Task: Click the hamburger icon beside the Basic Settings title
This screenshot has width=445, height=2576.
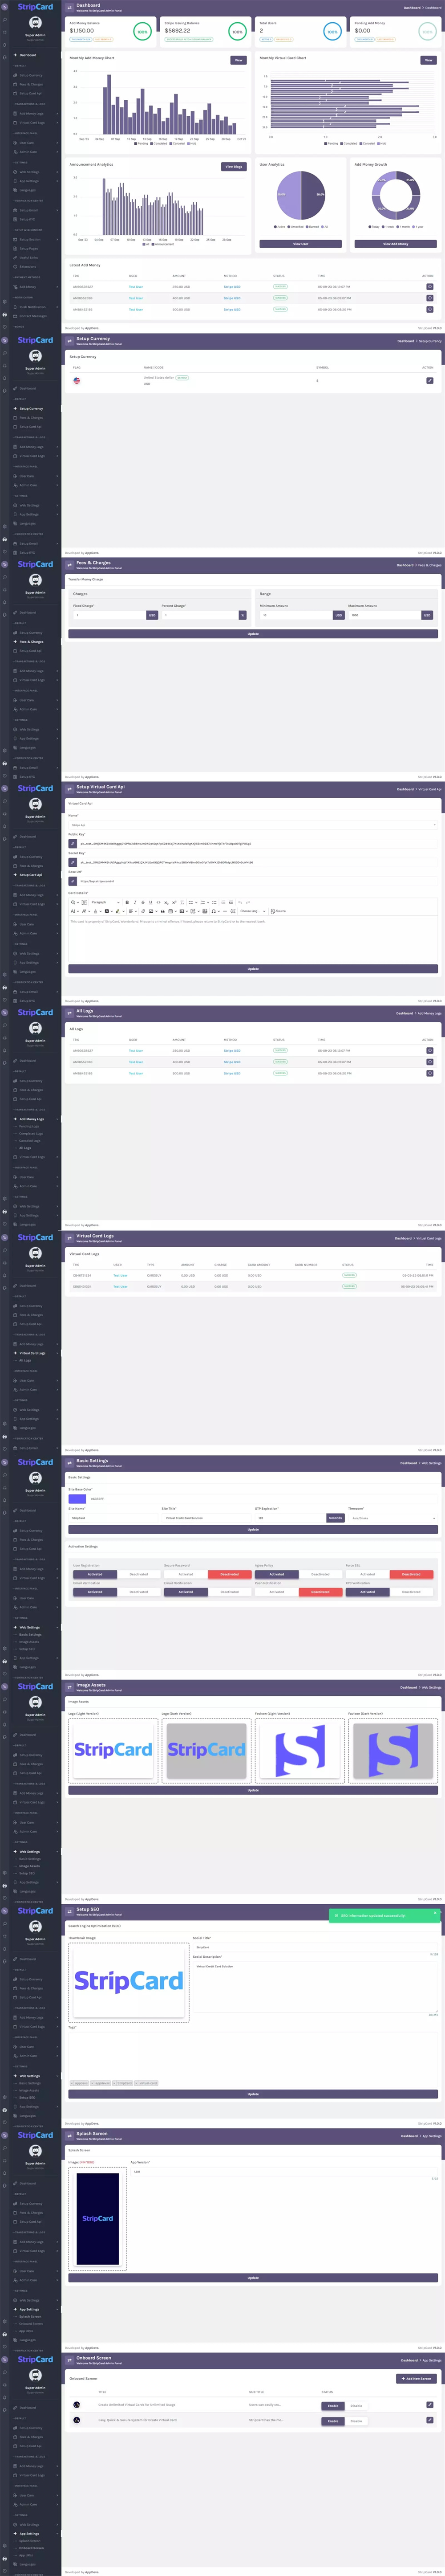Action: tap(70, 1462)
